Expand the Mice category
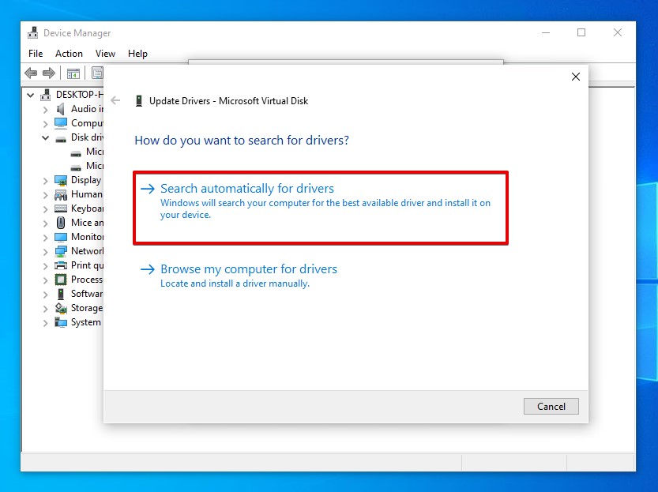Viewport: 658px width, 492px height. point(45,223)
